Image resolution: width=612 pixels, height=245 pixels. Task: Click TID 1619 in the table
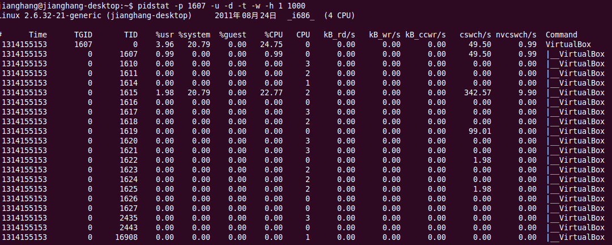coord(129,132)
